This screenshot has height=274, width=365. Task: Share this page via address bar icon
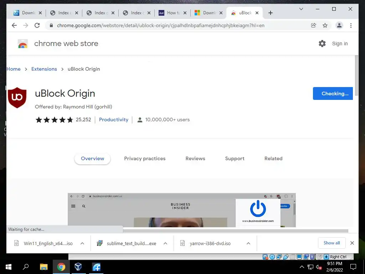314,25
